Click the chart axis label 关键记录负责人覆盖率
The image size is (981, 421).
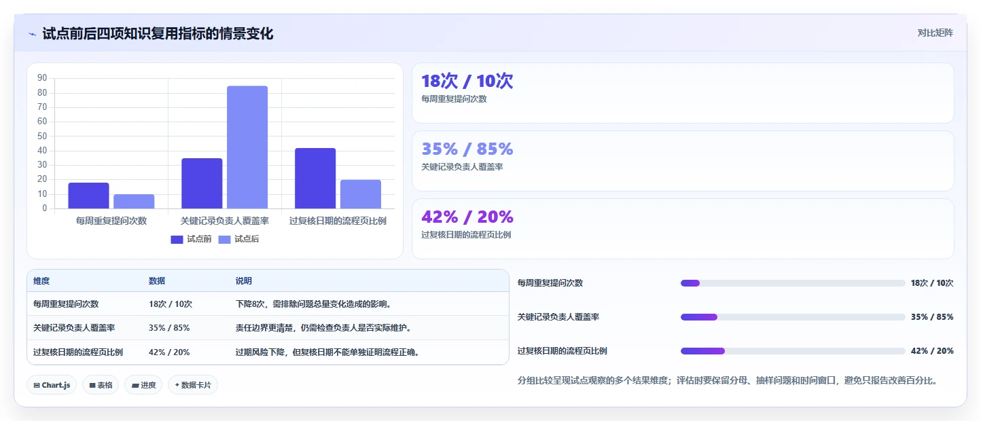coord(225,221)
